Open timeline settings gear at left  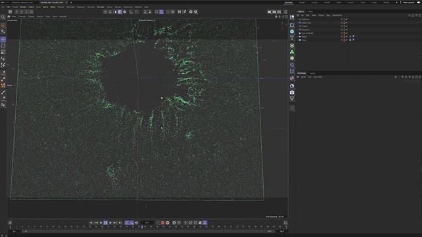click(11, 223)
